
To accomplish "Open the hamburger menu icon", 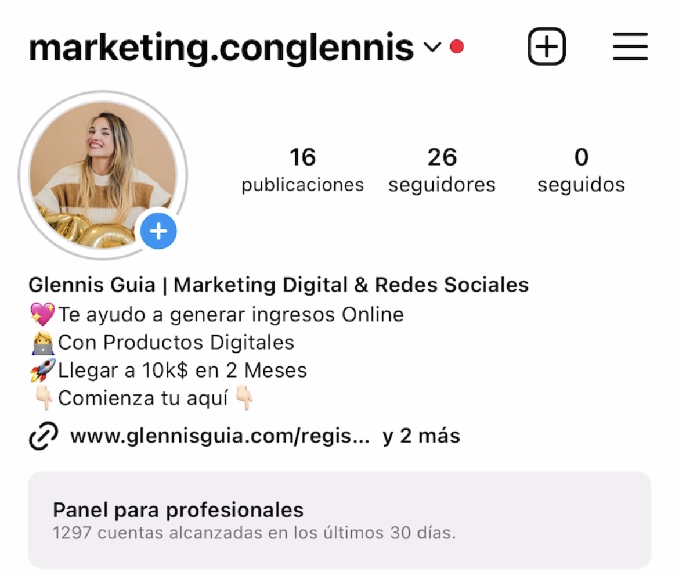I will [630, 46].
